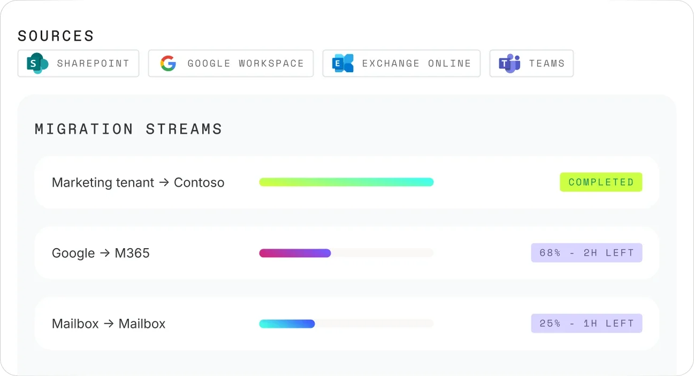
Task: Click the MIGRATION STREAMS heading
Action: click(128, 129)
